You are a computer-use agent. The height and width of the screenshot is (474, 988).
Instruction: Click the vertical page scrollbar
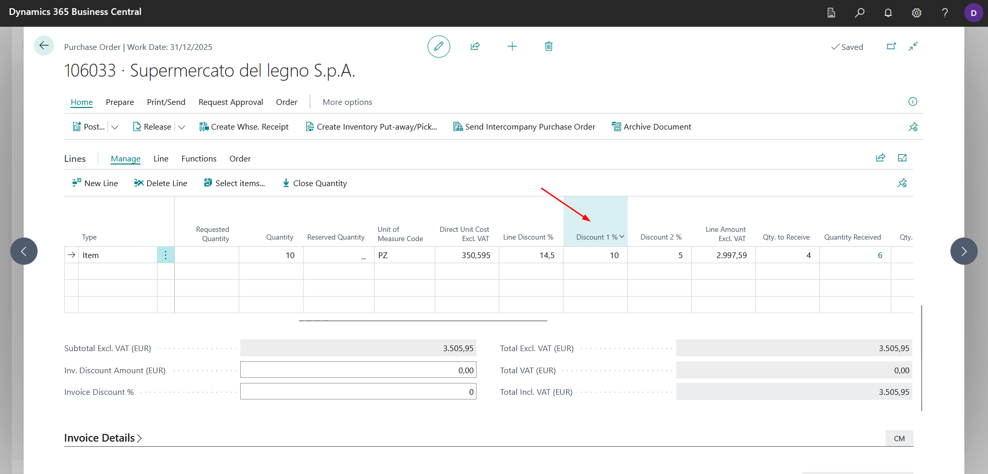(922, 358)
